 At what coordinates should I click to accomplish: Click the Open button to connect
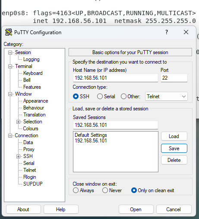tap(136, 209)
